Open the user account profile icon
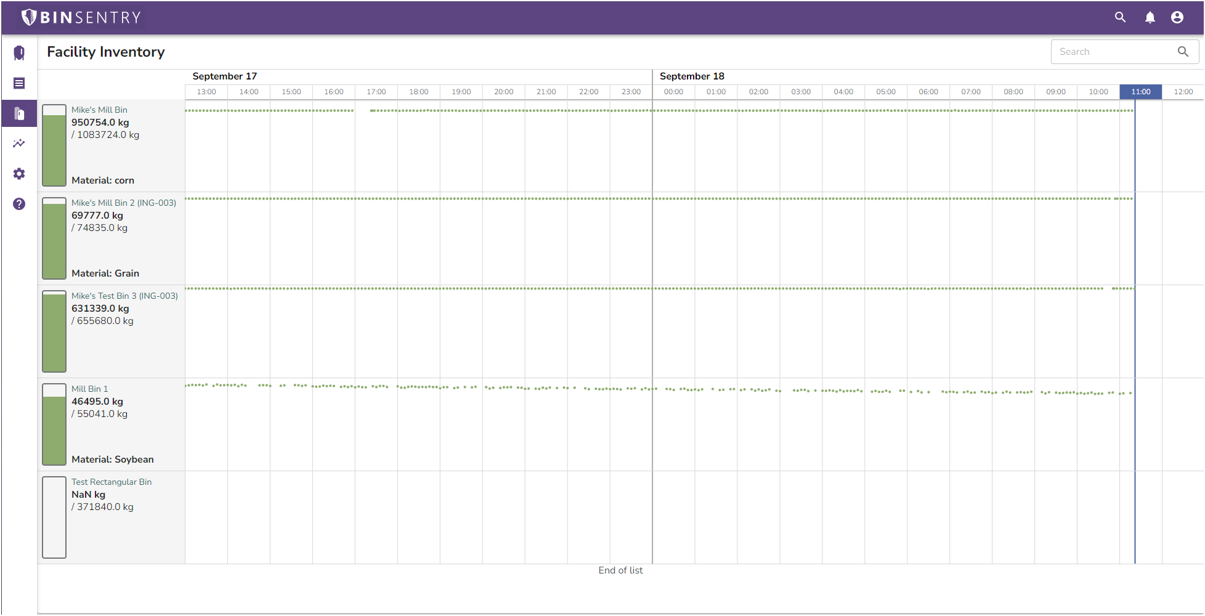1205x616 pixels. click(x=1177, y=17)
